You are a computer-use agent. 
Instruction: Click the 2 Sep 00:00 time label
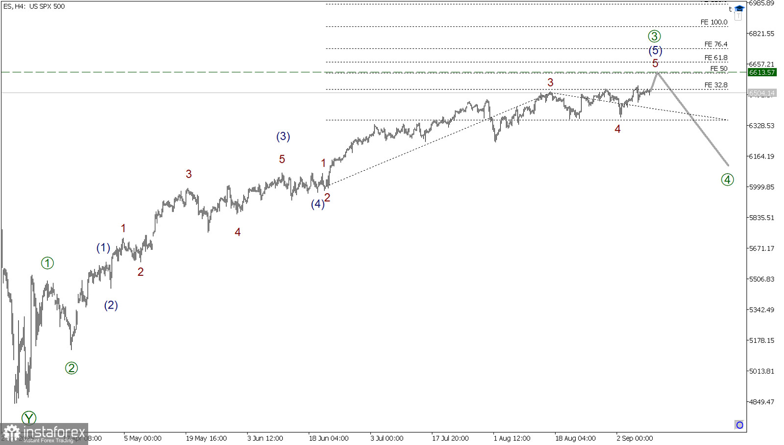tap(635, 438)
